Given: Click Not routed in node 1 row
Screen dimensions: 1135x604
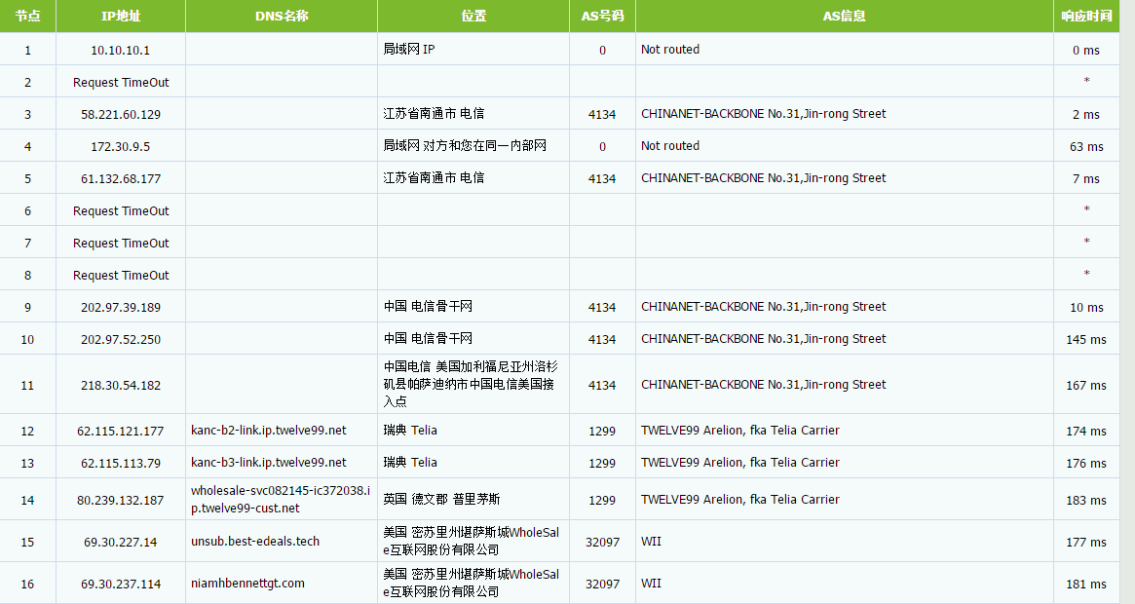Looking at the screenshot, I should tap(670, 50).
